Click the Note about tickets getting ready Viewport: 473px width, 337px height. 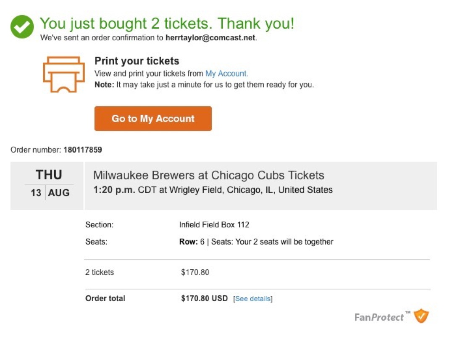point(204,85)
